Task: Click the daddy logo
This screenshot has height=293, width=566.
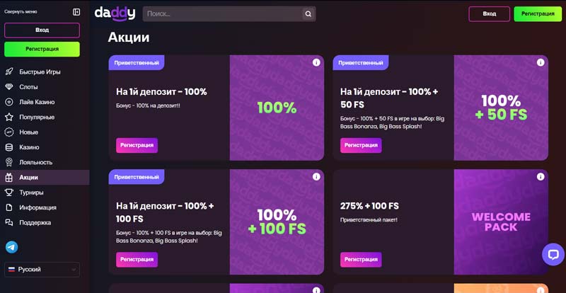Action: tap(115, 13)
